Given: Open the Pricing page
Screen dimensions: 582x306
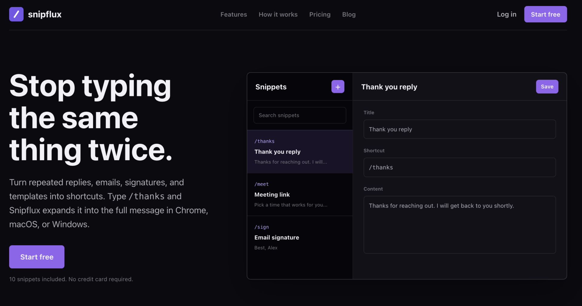Looking at the screenshot, I should pyautogui.click(x=320, y=14).
